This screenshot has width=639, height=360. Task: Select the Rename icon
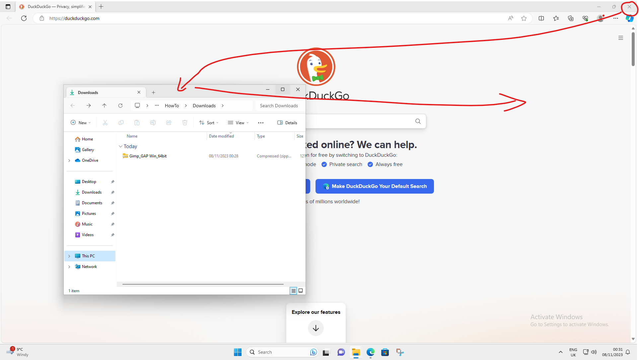click(x=153, y=123)
